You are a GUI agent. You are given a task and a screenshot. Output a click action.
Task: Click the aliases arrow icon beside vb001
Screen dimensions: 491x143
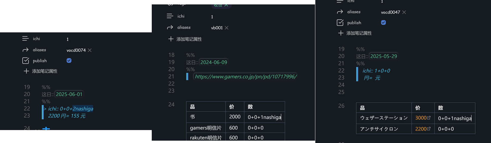[170, 27]
